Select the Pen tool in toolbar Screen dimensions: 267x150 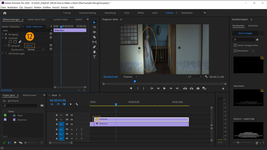(94, 47)
